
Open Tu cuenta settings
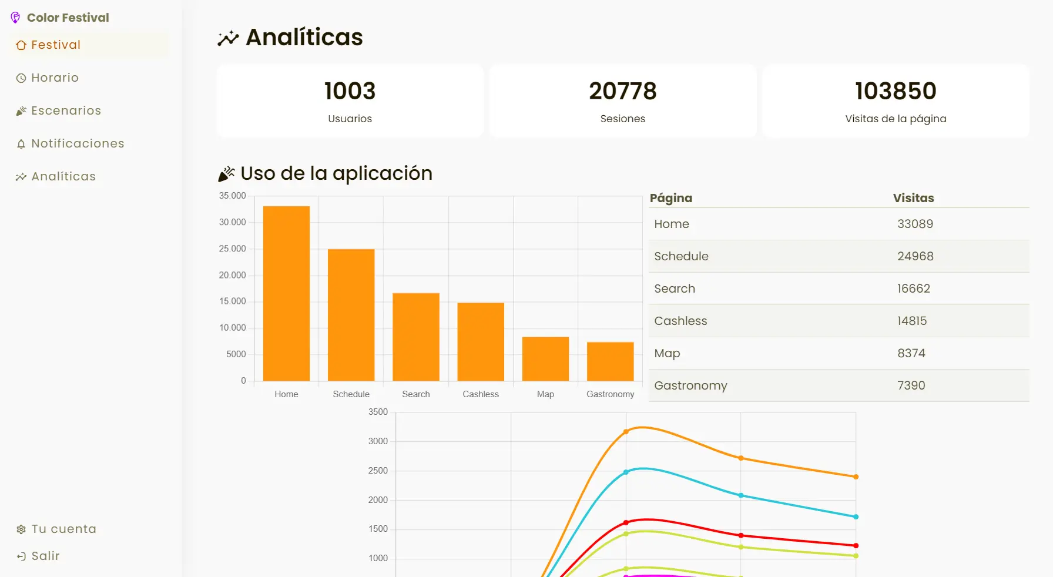click(64, 529)
